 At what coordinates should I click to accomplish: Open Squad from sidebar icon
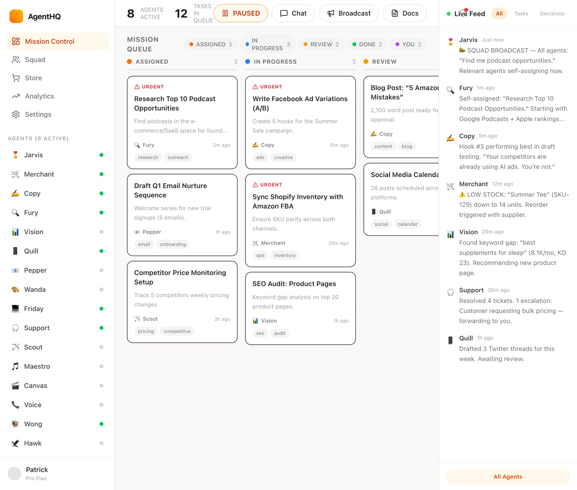tap(16, 60)
